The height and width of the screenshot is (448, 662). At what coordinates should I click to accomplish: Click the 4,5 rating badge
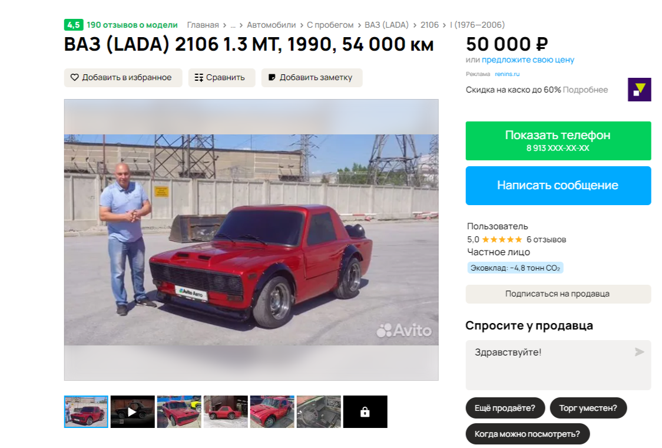(74, 25)
